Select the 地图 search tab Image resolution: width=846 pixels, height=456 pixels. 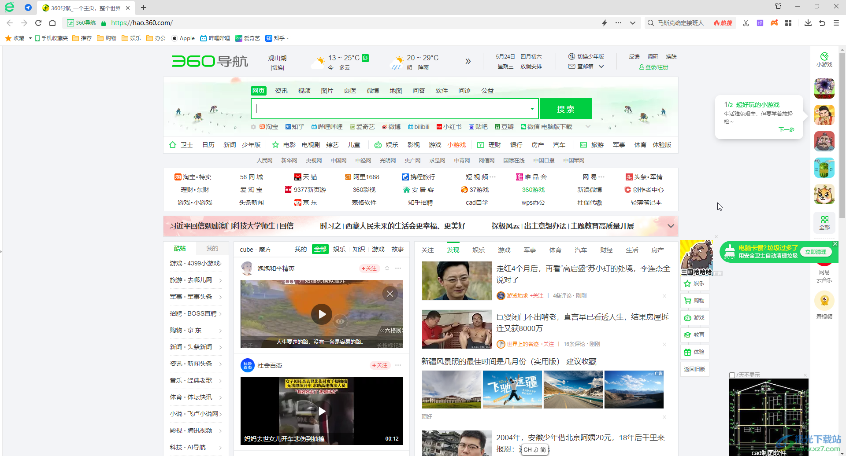click(x=396, y=91)
